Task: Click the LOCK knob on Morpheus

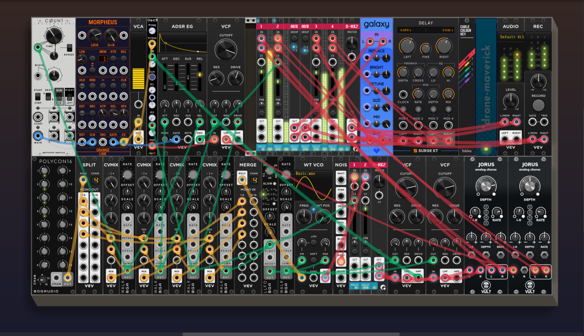Action: tap(95, 36)
